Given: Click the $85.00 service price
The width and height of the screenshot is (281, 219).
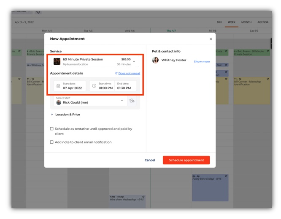Looking at the screenshot, I should 126,59.
